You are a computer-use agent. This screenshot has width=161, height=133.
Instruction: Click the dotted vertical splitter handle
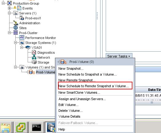(x=97, y=16)
